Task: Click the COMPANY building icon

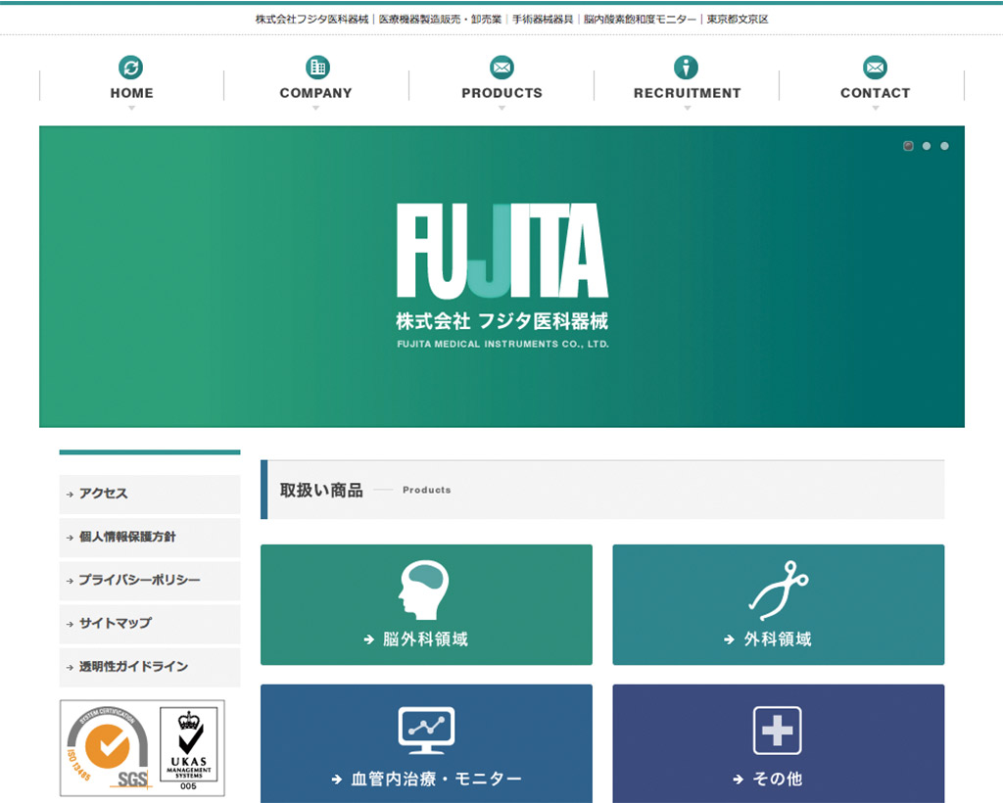Action: pos(317,68)
